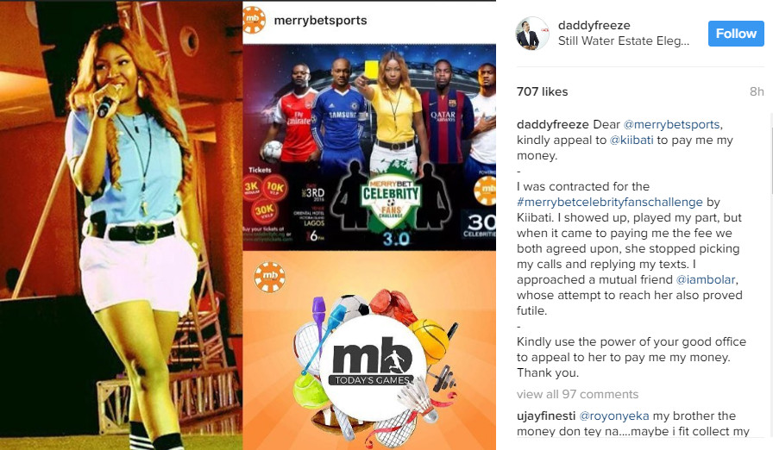Open Still Water Estate location link
Viewport: 773px width, 450px height.
pos(623,41)
